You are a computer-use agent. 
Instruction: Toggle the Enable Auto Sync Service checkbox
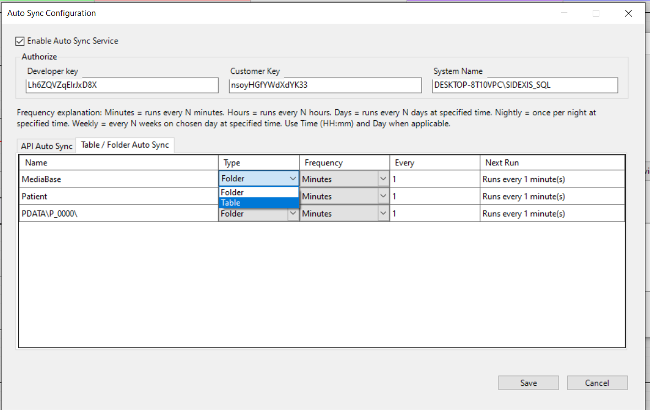pyautogui.click(x=20, y=41)
